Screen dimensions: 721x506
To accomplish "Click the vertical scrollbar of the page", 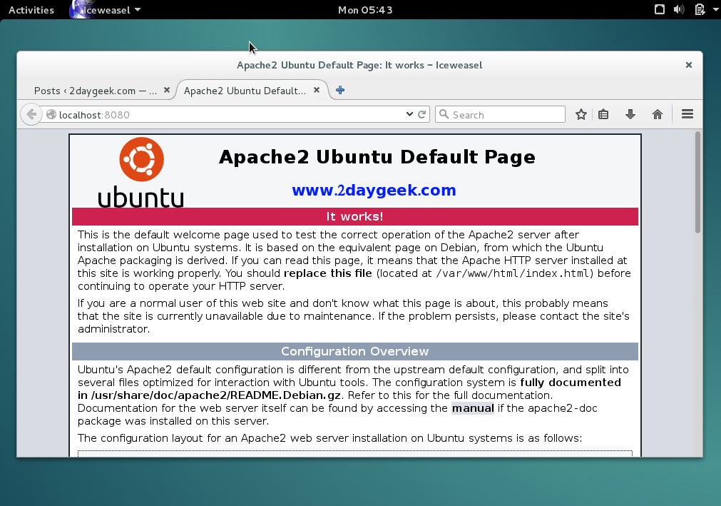I will coord(697,182).
